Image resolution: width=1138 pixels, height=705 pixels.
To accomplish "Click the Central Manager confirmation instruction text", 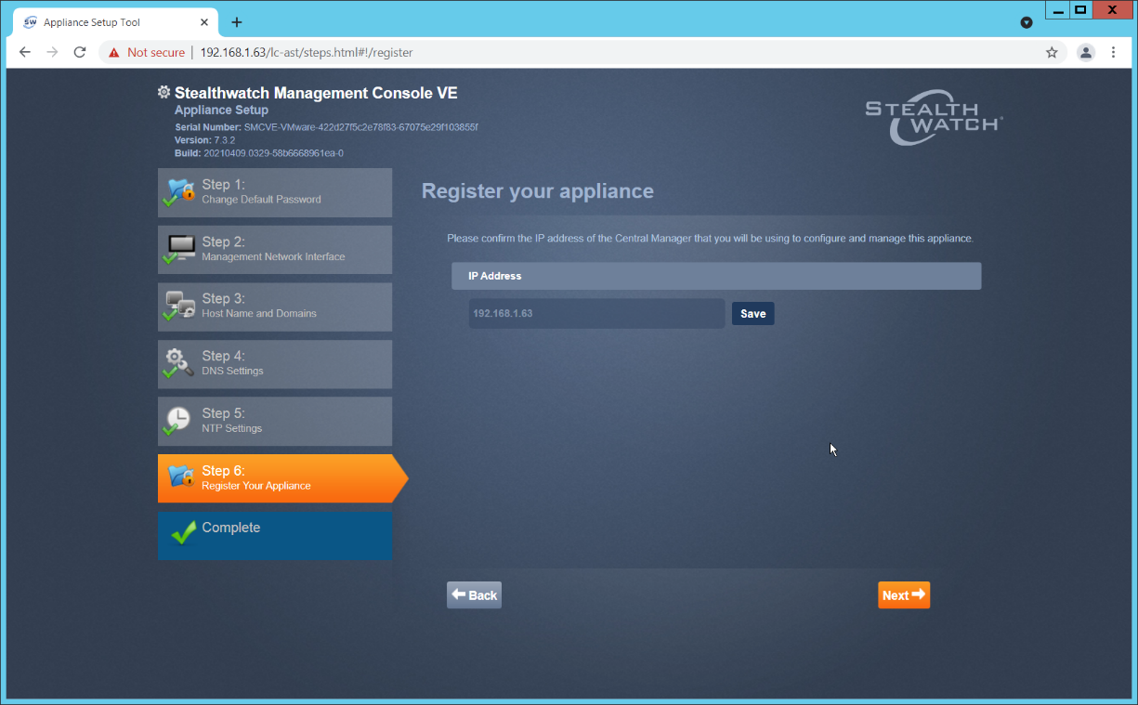I will tap(710, 239).
